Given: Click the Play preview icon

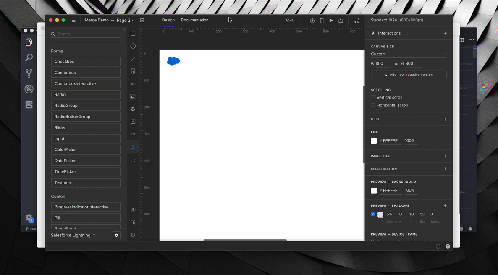Looking at the screenshot, I should click(331, 21).
